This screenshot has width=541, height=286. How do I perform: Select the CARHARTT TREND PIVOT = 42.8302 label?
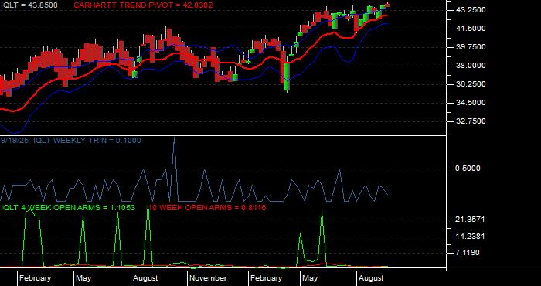(143, 5)
